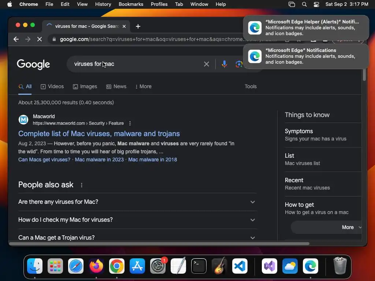Expand 'Can a Mac get a Trojan virus?'
The width and height of the screenshot is (375, 281).
138,237
